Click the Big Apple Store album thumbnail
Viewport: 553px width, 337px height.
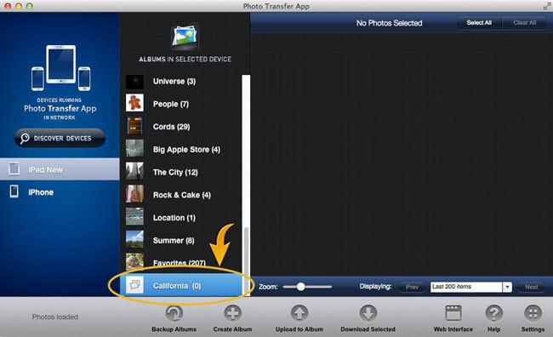pos(134,148)
